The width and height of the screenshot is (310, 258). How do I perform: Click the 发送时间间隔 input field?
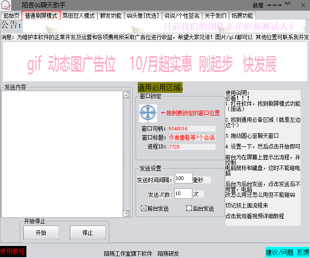coord(183,179)
